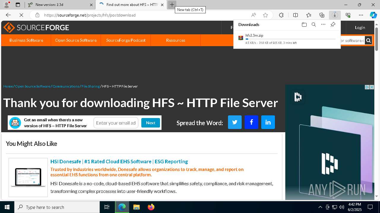Show hidden system tray icons
Screen dimensions: 380x213
(x=320, y=207)
